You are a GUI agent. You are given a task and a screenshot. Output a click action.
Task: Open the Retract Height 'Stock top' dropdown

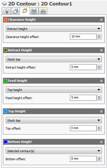[54, 59]
